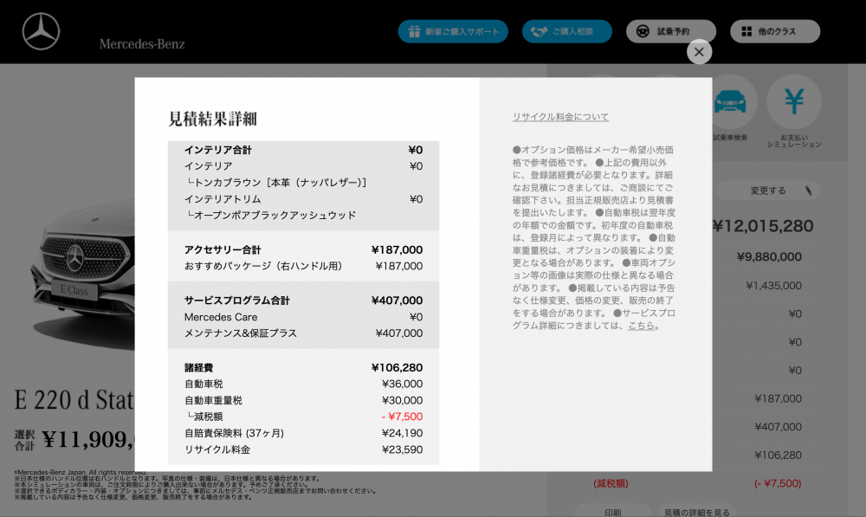
Task: Open 試乗予約 test drive reservation
Action: pos(670,31)
